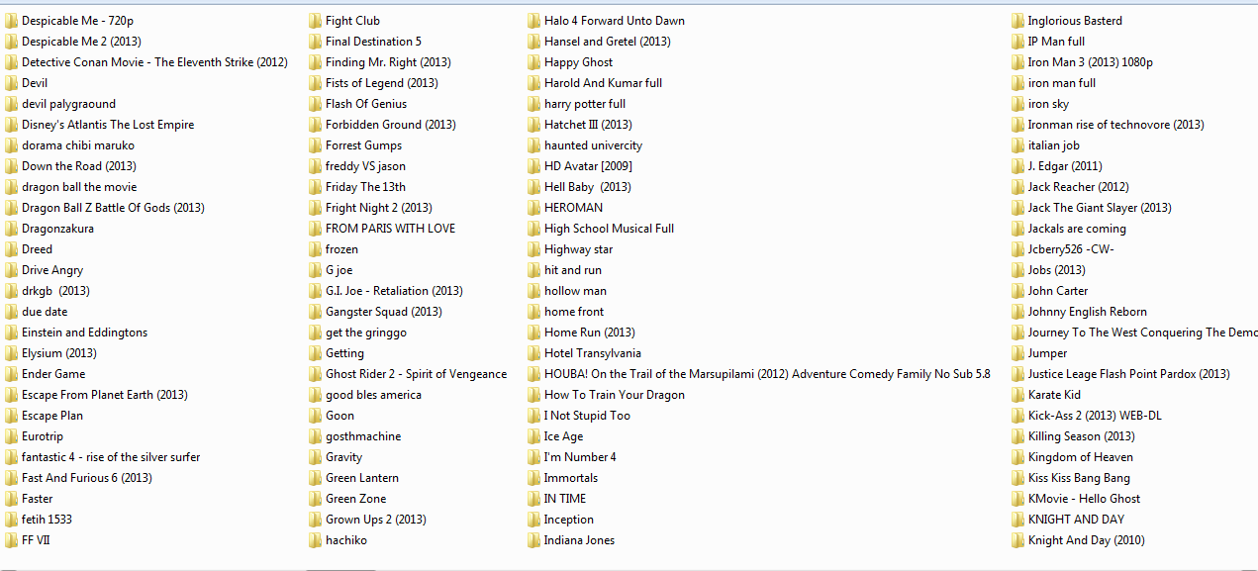
Task: Click the Gravity folder icon
Action: [315, 457]
